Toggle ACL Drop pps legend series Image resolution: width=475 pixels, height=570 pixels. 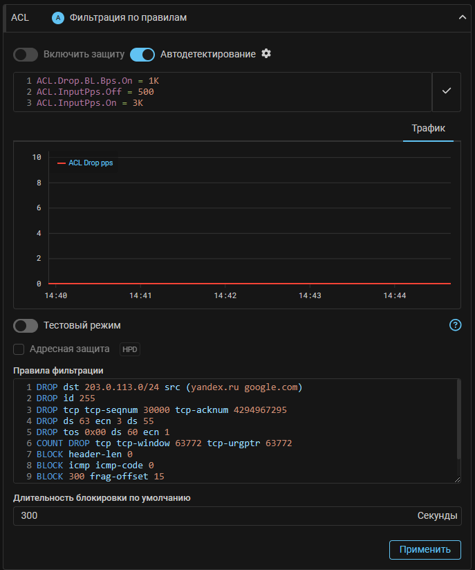pos(85,163)
